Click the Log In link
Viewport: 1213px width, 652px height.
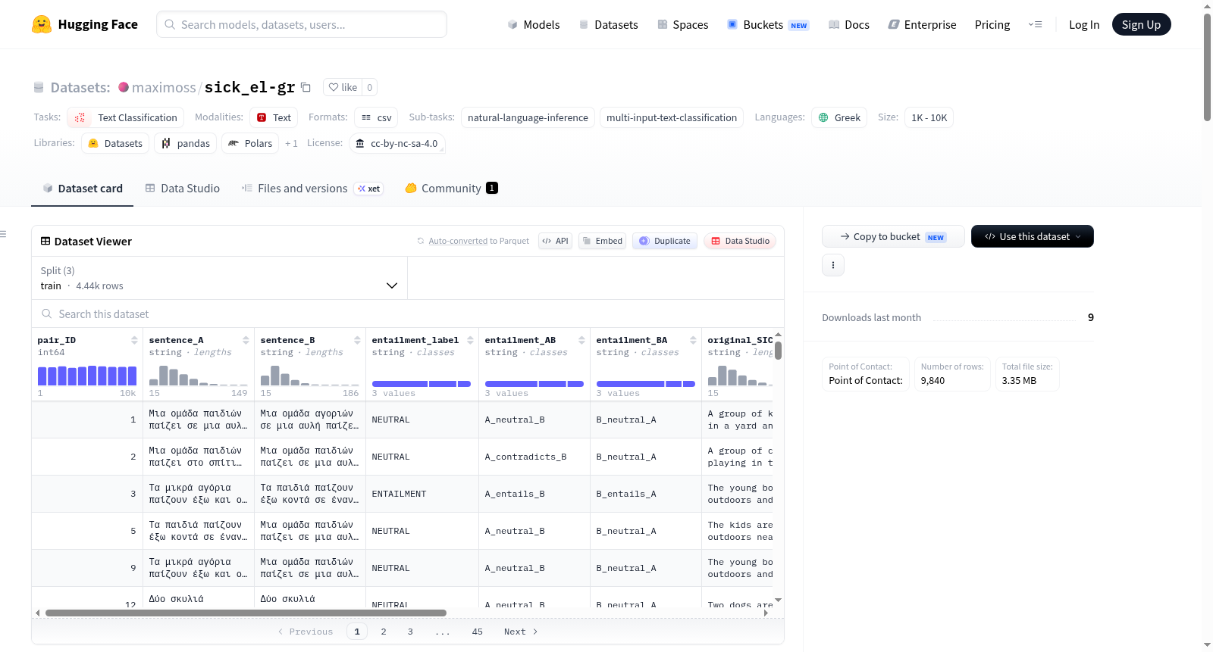pos(1084,24)
